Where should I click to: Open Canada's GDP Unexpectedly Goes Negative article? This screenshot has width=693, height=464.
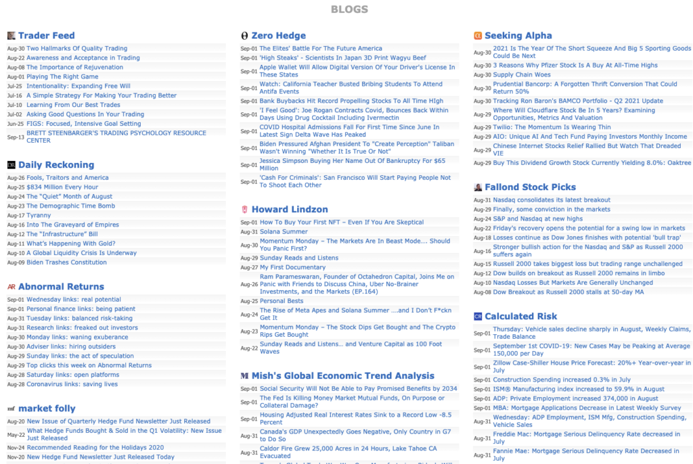[x=355, y=436]
